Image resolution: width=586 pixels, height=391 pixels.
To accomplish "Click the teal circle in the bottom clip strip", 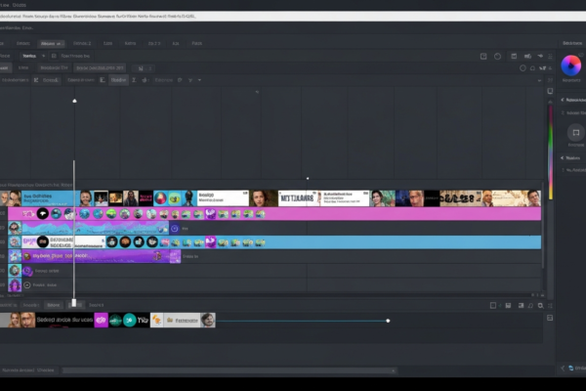I will 129,321.
